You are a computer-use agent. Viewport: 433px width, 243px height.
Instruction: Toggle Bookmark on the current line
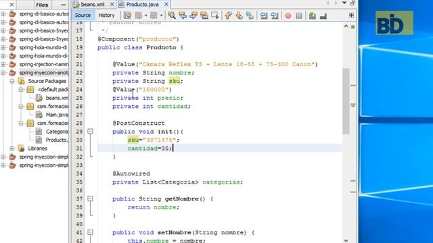point(250,16)
